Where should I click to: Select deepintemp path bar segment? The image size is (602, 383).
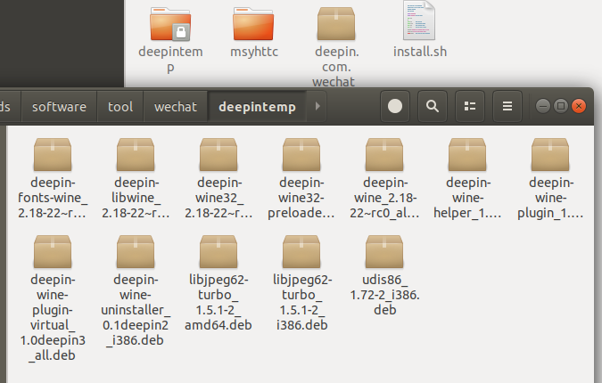coord(257,107)
